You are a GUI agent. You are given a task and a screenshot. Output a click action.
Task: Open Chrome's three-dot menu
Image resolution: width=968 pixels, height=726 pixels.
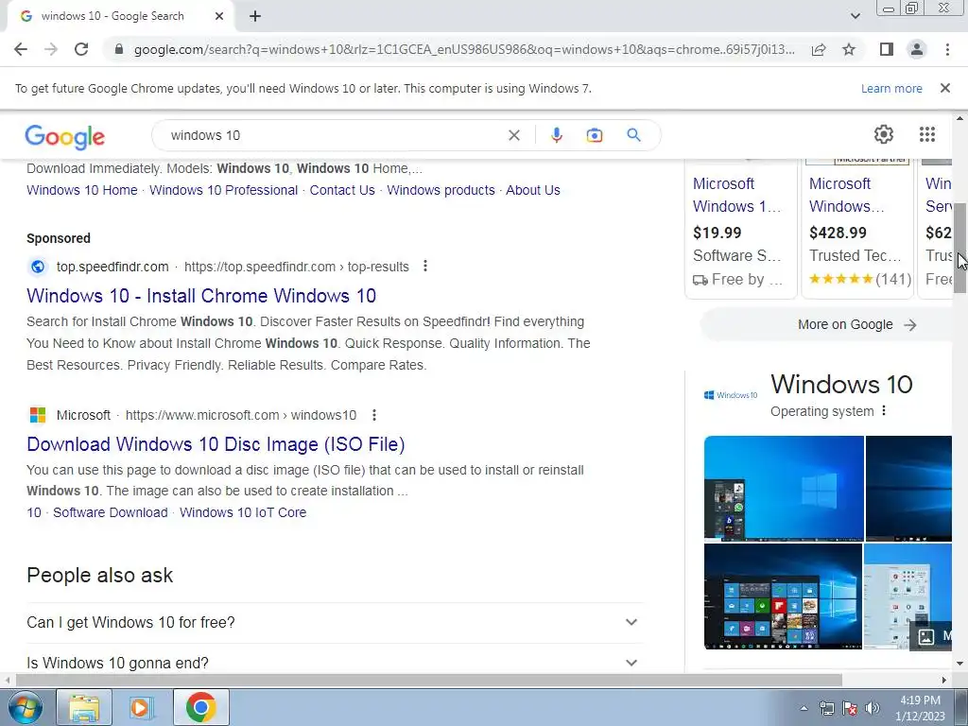click(x=947, y=49)
